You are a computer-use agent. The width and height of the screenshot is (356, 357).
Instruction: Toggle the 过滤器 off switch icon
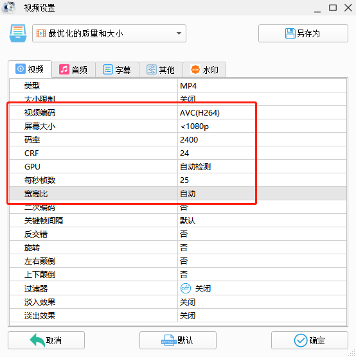point(186,288)
